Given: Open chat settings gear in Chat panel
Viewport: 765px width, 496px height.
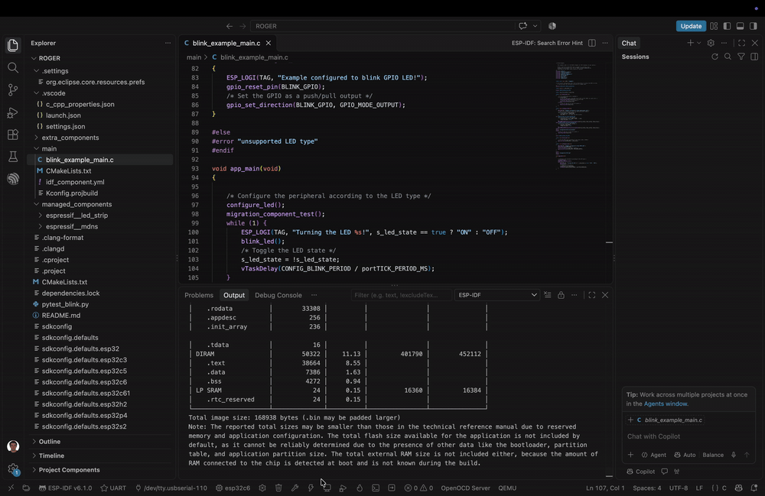Looking at the screenshot, I should [711, 43].
